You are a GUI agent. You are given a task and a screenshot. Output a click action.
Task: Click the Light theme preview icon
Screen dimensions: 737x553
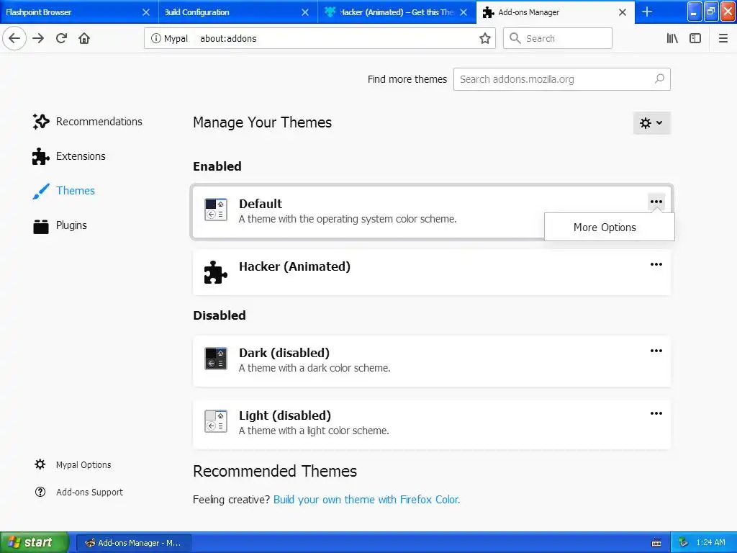pyautogui.click(x=216, y=421)
